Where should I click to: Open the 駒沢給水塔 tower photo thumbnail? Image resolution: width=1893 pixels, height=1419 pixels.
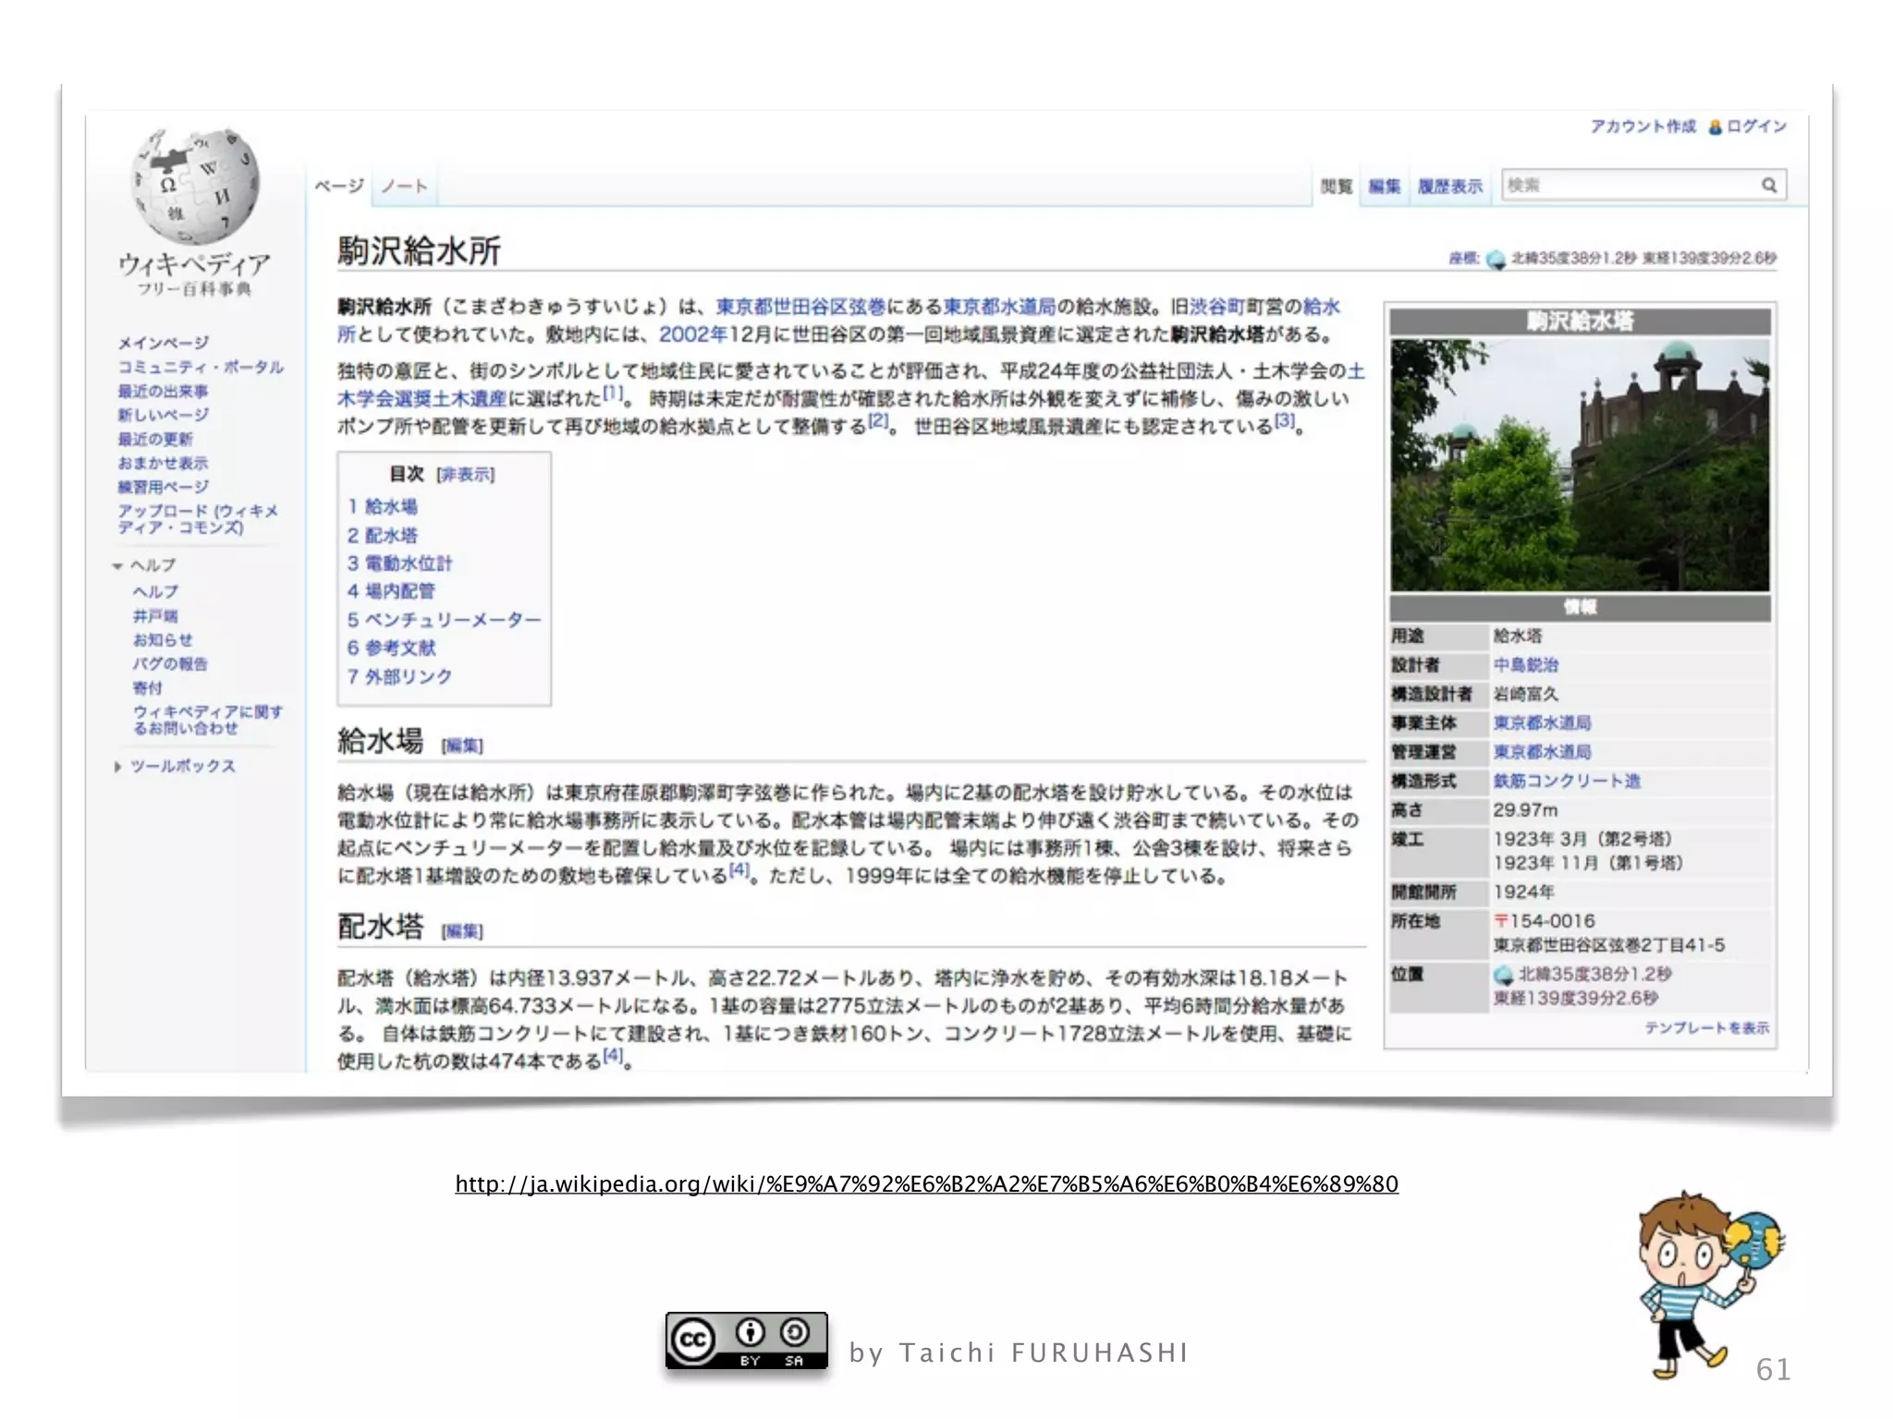pyautogui.click(x=1580, y=465)
